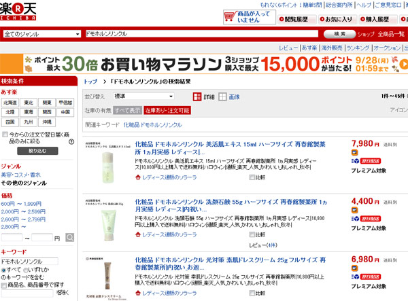Open the 美活肌エキス product thumbnail
408x301 pixels.
[x=107, y=162]
